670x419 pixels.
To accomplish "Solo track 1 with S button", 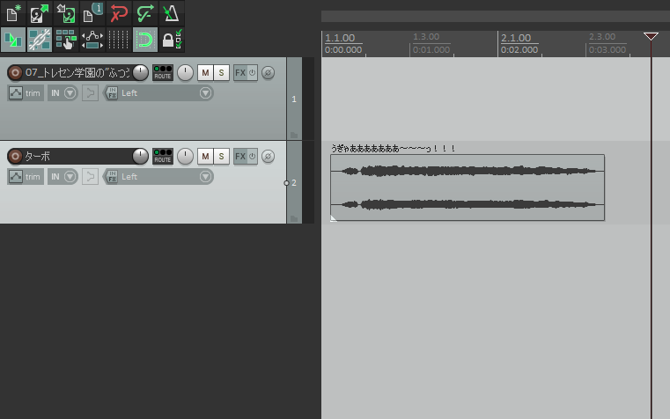I will pos(221,72).
